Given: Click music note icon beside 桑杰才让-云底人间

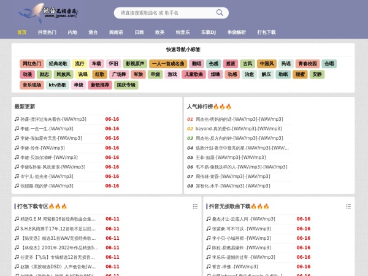Looking at the screenshot, I should pos(209,219).
